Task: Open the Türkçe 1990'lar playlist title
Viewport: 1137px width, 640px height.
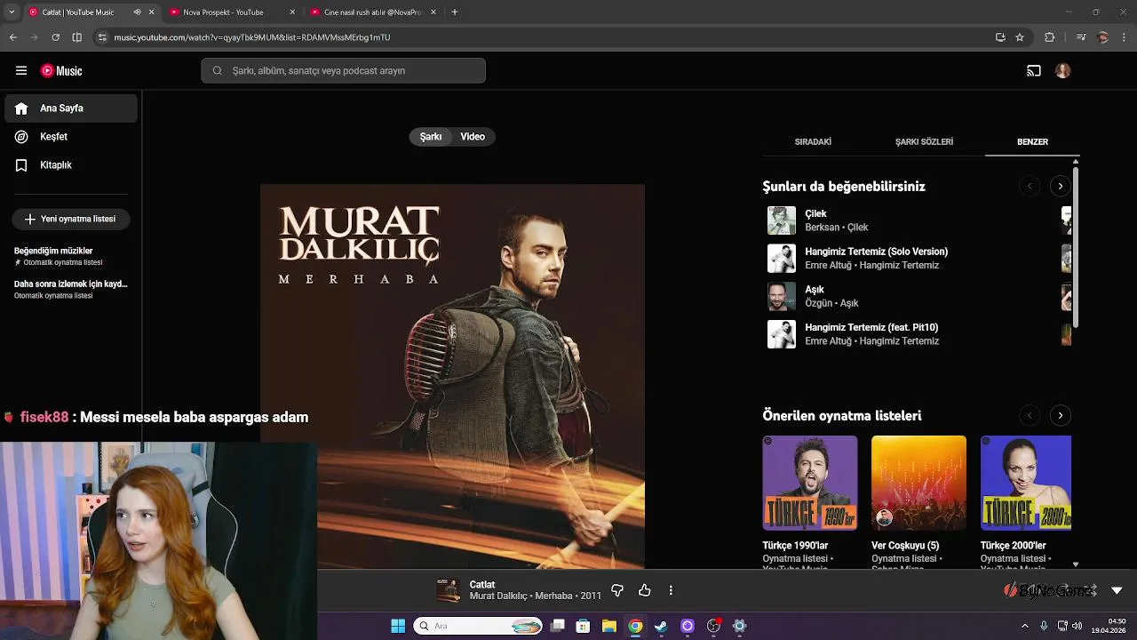Action: click(795, 546)
